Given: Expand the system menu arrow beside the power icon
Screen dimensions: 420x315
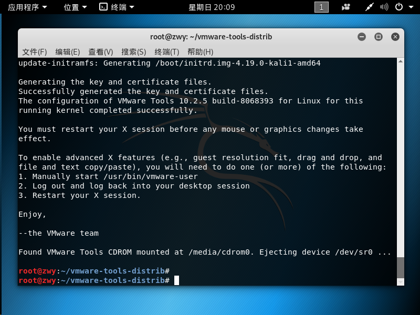Looking at the screenshot, I should coord(411,7).
